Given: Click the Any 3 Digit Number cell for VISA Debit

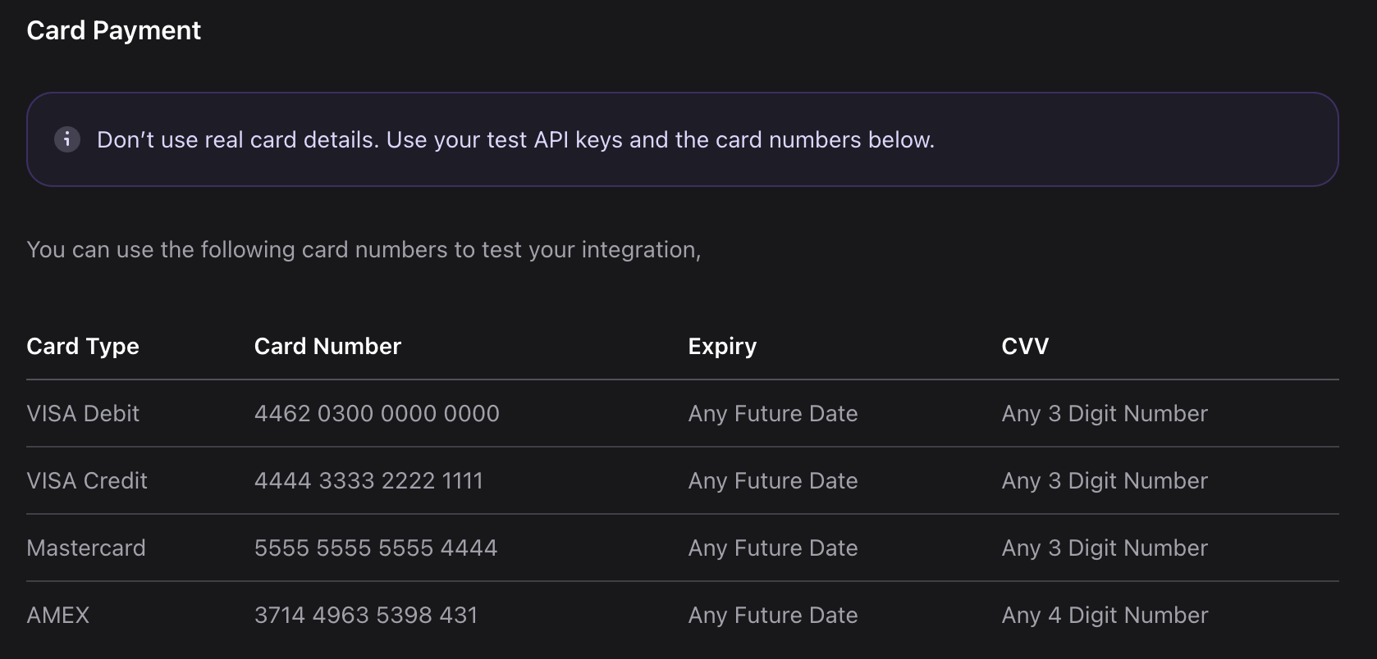Looking at the screenshot, I should pos(1105,414).
